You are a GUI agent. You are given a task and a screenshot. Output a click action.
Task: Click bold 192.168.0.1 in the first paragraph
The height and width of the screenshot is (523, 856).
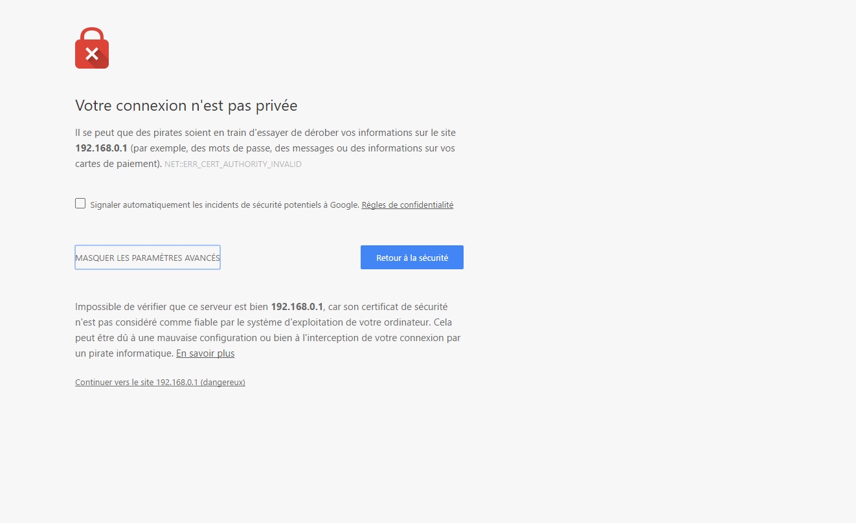coord(101,148)
